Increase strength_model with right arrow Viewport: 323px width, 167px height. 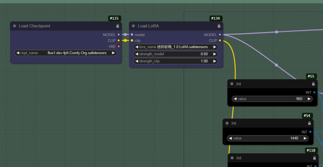(215, 54)
